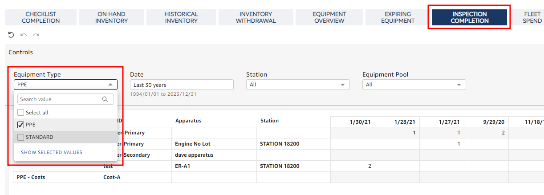Click the search magnifier icon in dropdown
This screenshot has width=544, height=195.
[x=105, y=99]
